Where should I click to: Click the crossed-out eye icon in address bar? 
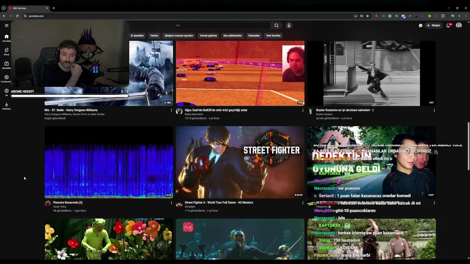point(362,16)
